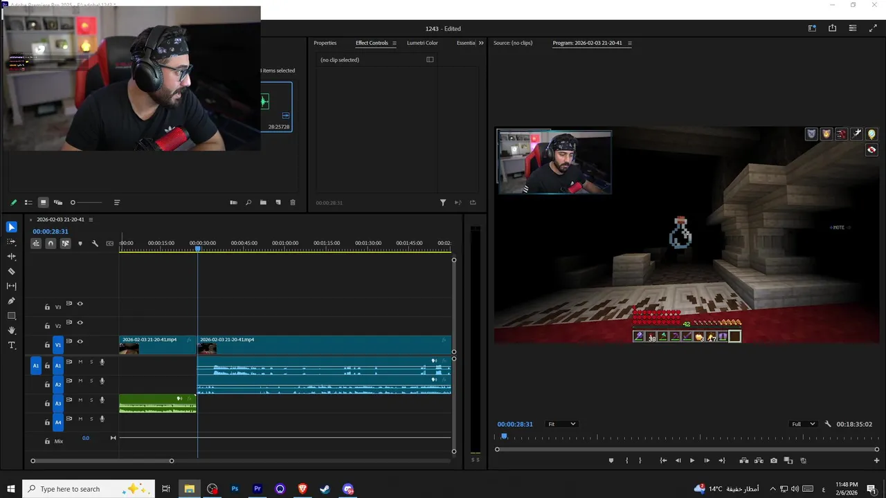Select the Slip tool
This screenshot has width=886, height=498.
click(x=12, y=286)
